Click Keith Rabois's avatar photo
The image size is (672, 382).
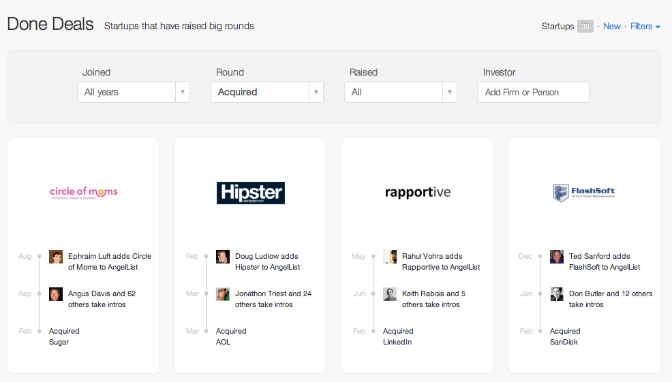[390, 294]
